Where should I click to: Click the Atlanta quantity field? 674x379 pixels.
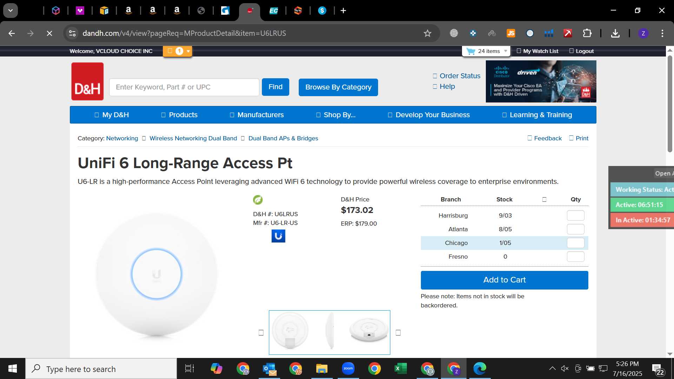pyautogui.click(x=575, y=229)
